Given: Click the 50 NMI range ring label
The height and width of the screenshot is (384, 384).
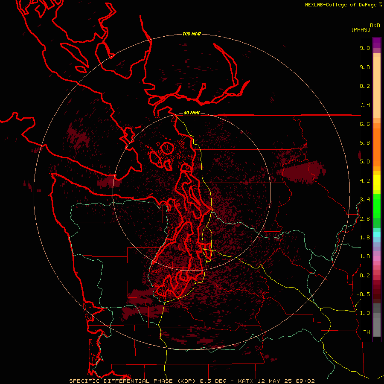Looking at the screenshot, I should (x=192, y=113).
